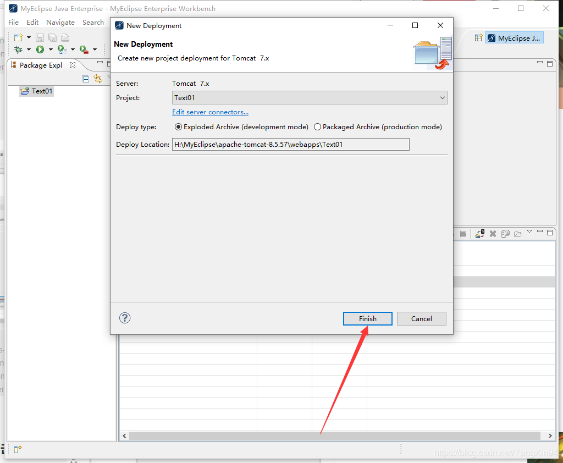This screenshot has width=563, height=463.
Task: Click the dialog help question mark icon
Action: pos(125,318)
